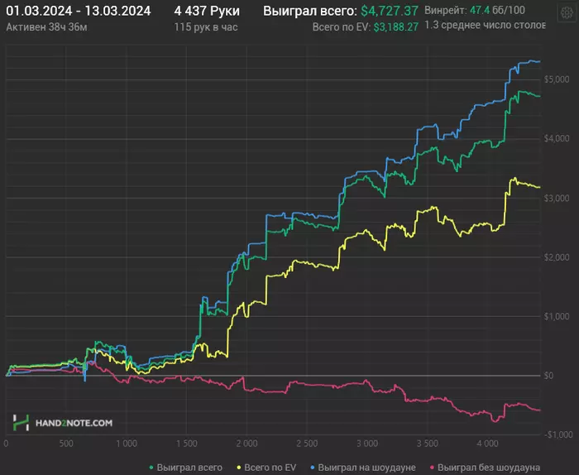Click the date range 01.03.2024 - 13.03.2024
Screen dimensions: 579x475
(79, 11)
